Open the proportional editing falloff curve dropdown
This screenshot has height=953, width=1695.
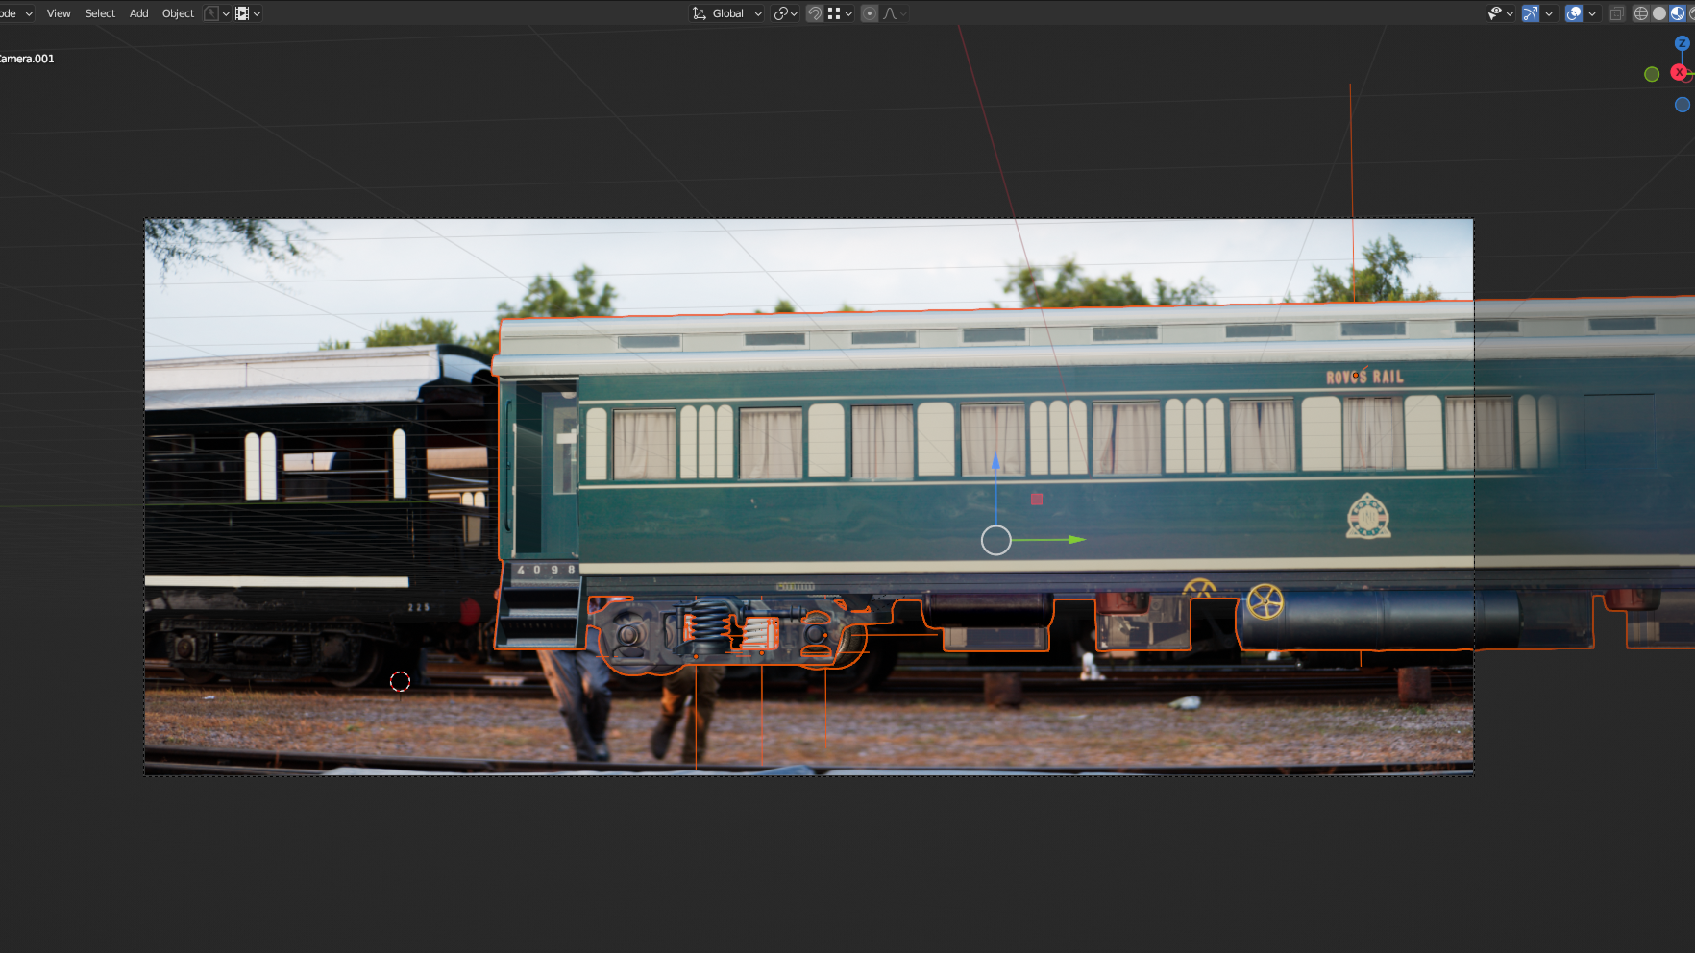894,13
